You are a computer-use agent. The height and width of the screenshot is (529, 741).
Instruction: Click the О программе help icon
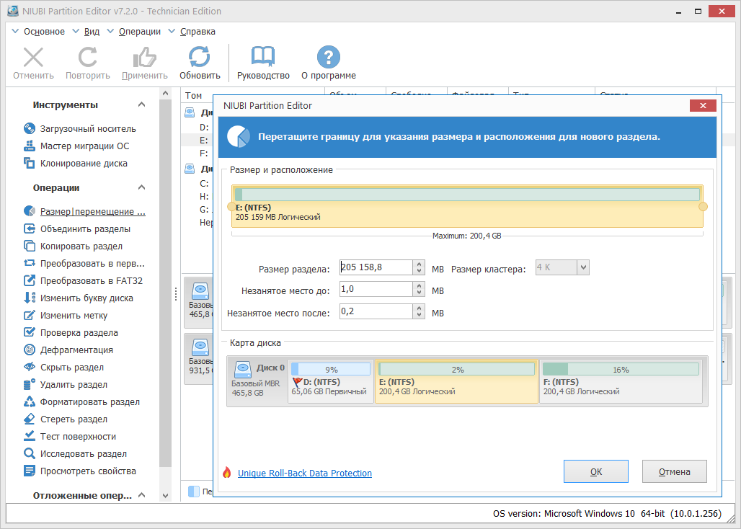point(328,58)
